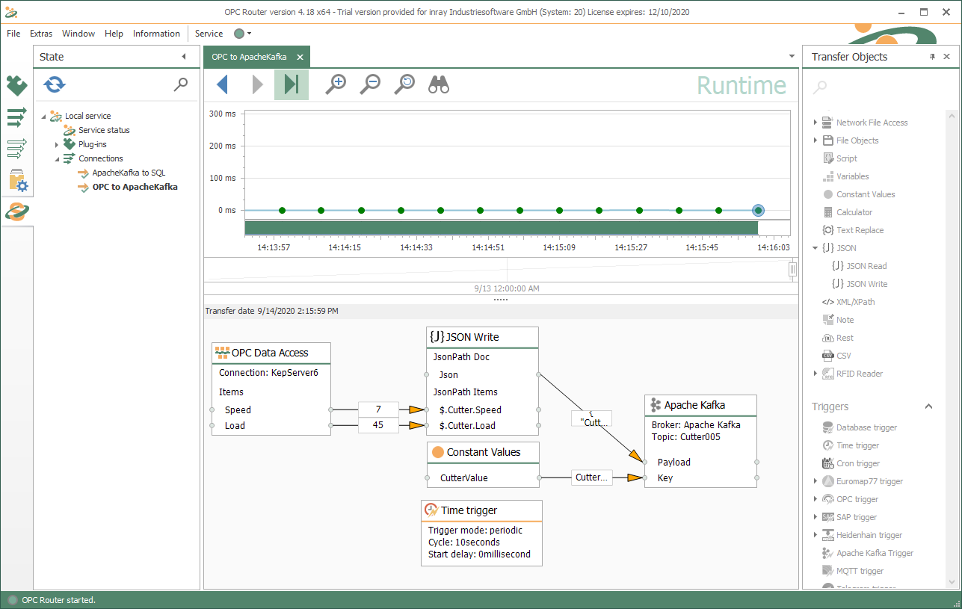Click the jump-to-latest arrow button
The height and width of the screenshot is (609, 962).
point(292,84)
